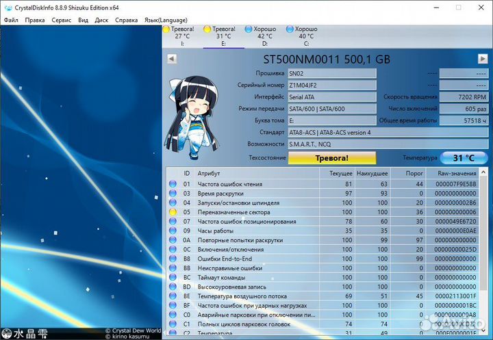Go to the previous disk with left arrow
The image size is (493, 340).
(x=171, y=60)
